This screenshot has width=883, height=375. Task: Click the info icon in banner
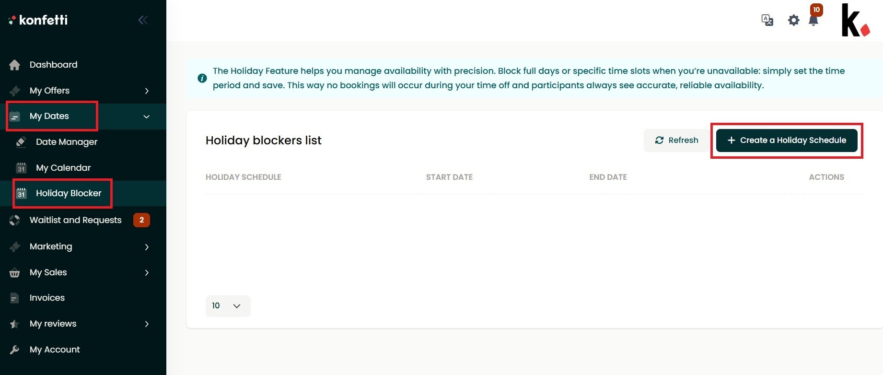(202, 78)
